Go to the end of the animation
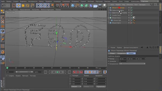The width and height of the screenshot is (162, 91). 69,72
